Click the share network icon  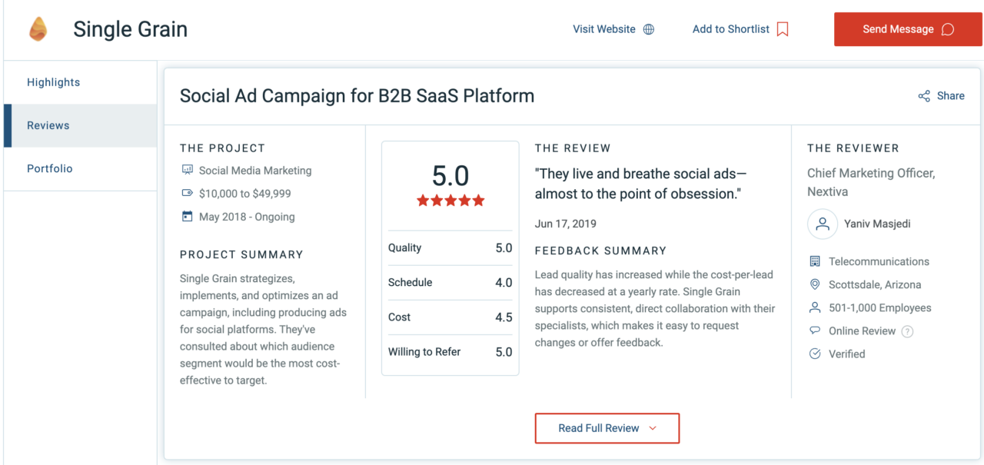[x=924, y=96]
